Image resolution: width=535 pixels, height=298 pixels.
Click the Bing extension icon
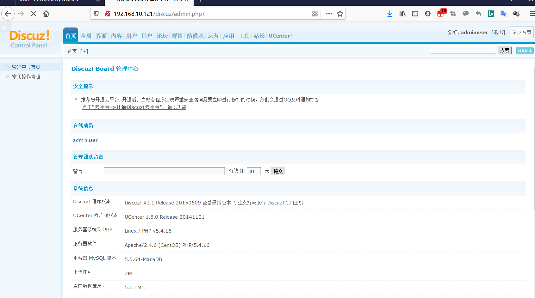coord(491,14)
